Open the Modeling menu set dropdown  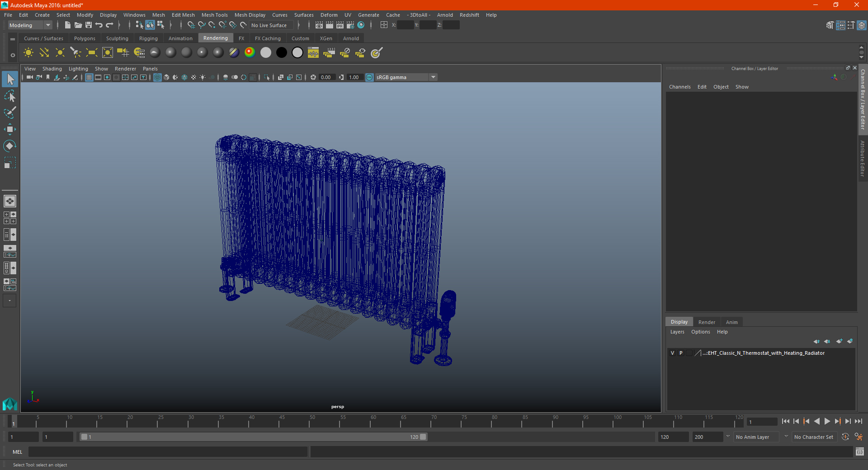[30, 25]
